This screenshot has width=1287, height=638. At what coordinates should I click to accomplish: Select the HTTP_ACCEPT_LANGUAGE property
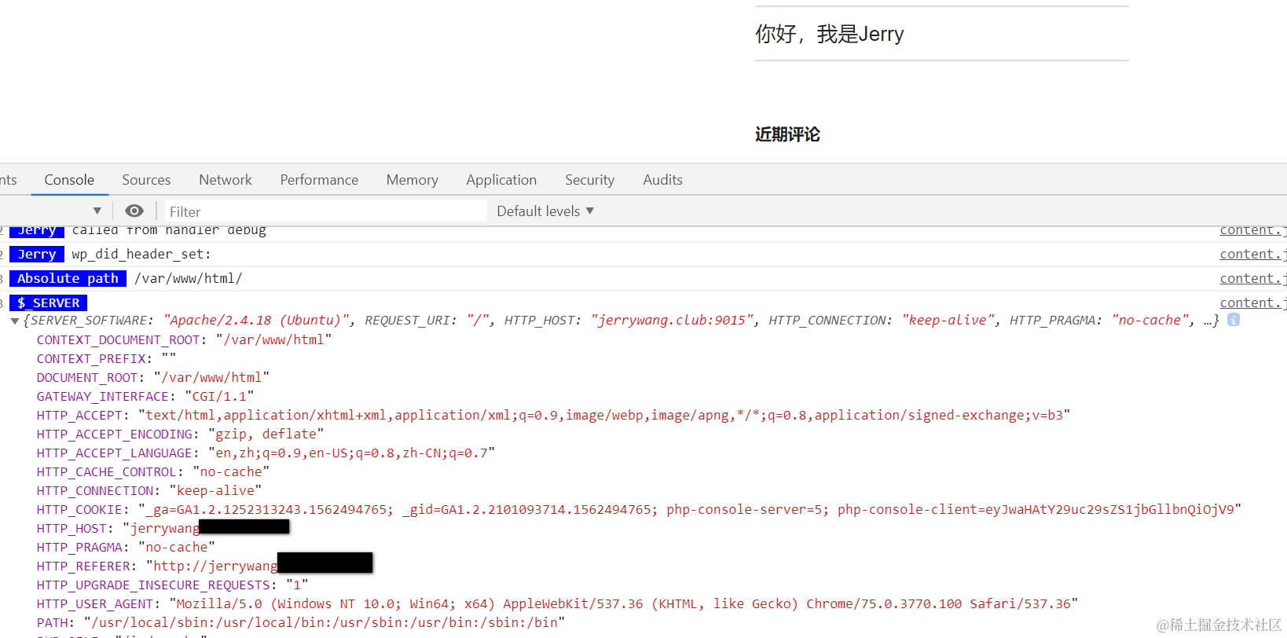pos(266,453)
